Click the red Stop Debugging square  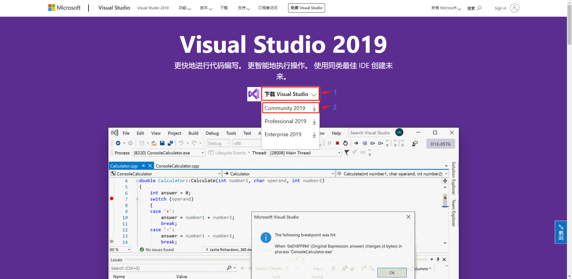click(x=337, y=143)
